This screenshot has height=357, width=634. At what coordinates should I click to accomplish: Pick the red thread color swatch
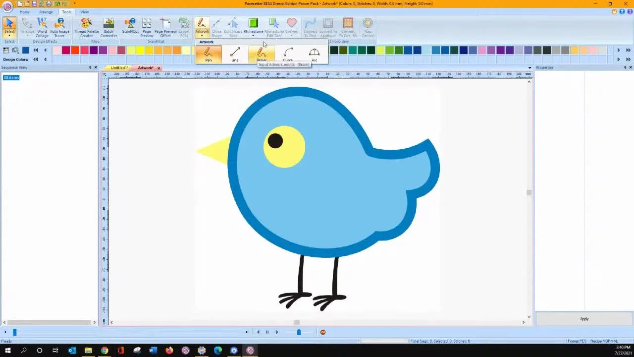point(75,50)
